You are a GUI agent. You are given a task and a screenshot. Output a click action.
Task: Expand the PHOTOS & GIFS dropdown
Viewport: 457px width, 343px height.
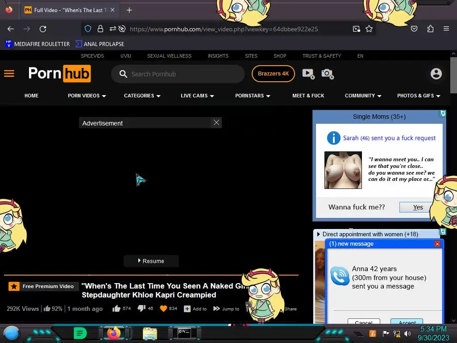coord(419,96)
